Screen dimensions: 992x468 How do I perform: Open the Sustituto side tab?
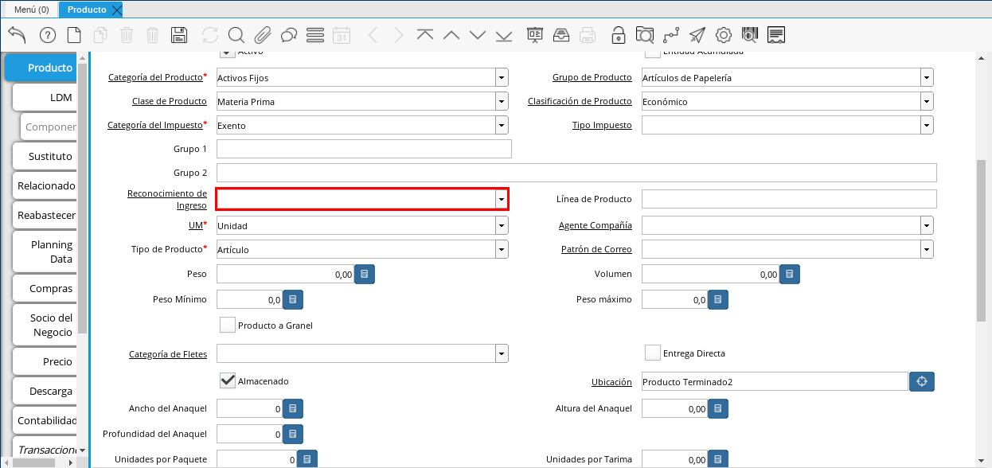[46, 156]
